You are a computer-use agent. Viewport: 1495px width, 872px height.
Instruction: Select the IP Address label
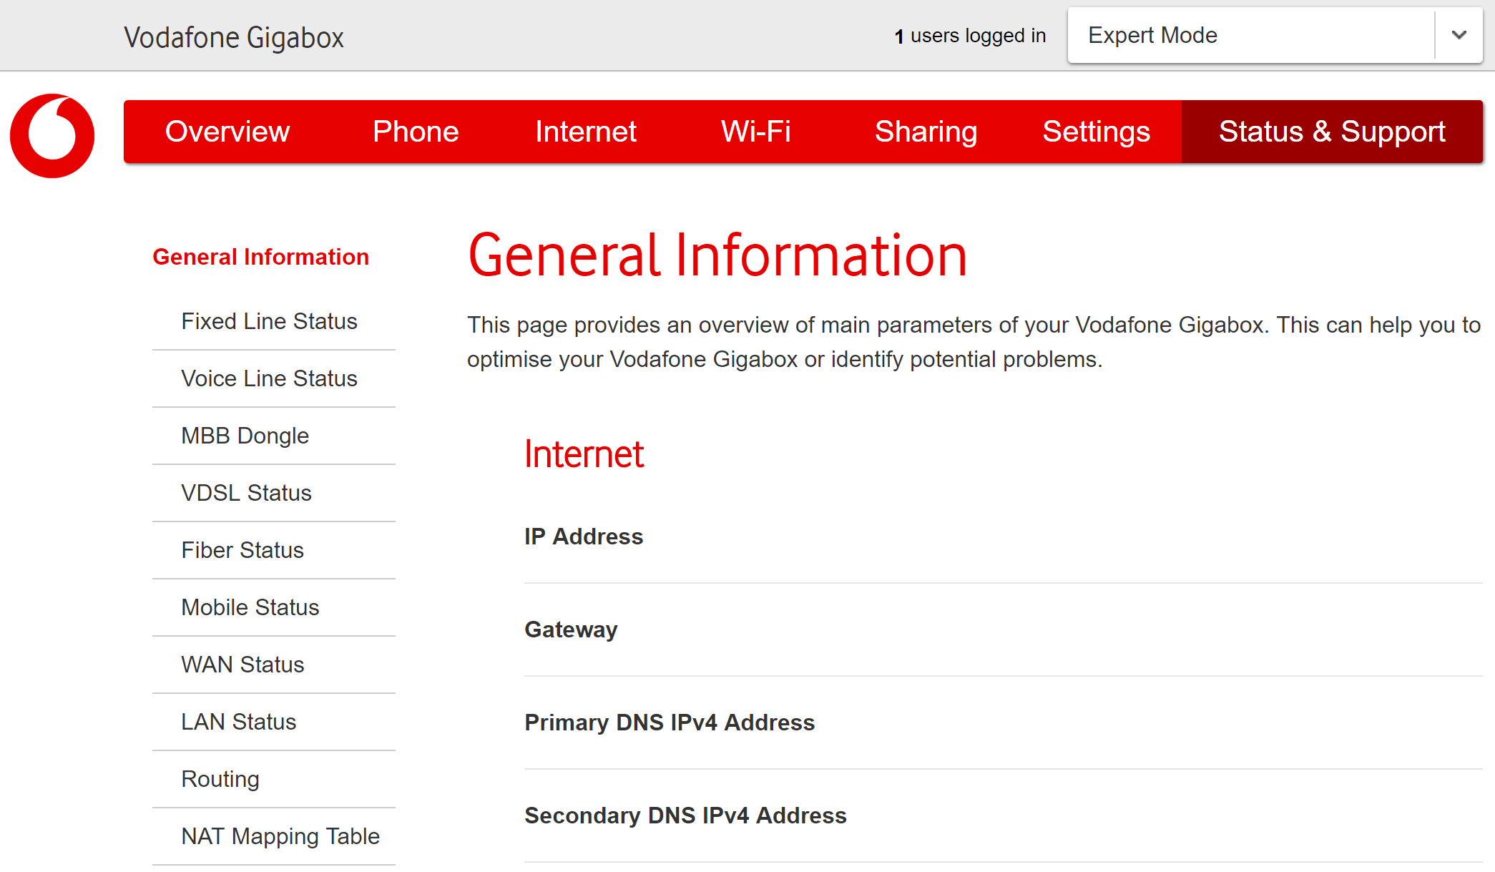pyautogui.click(x=584, y=537)
